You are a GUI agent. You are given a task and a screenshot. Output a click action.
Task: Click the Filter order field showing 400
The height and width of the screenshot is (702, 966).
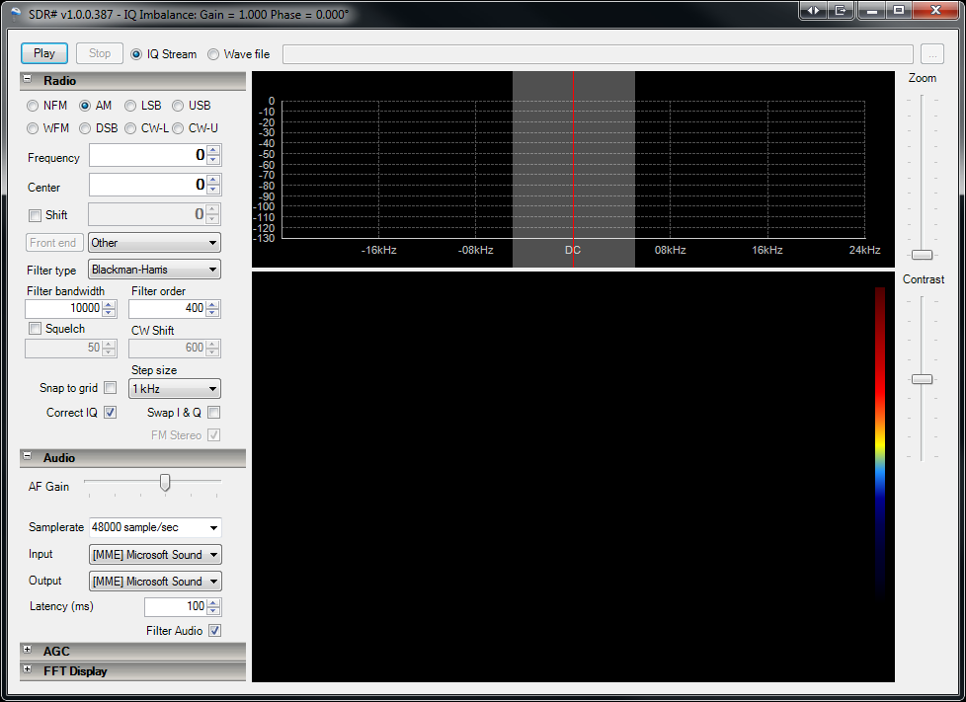pyautogui.click(x=167, y=308)
